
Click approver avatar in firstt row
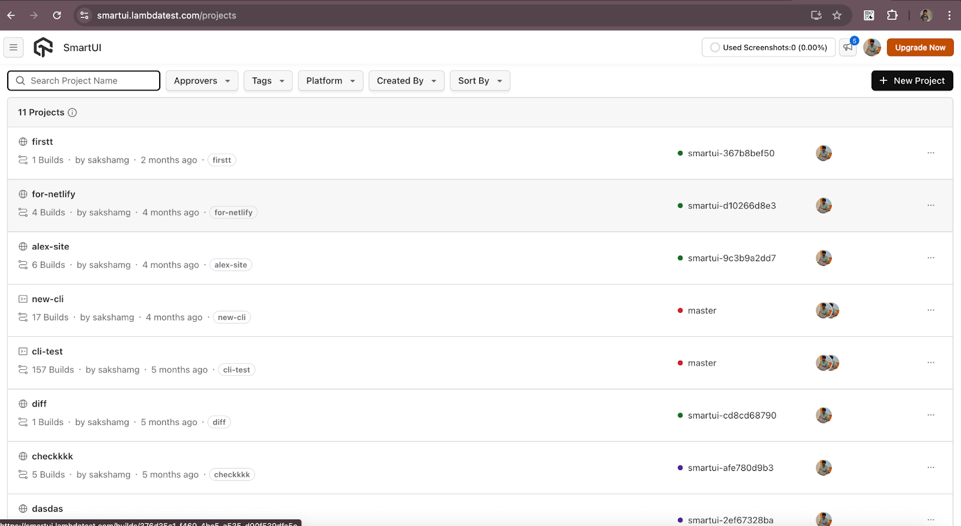tap(823, 153)
